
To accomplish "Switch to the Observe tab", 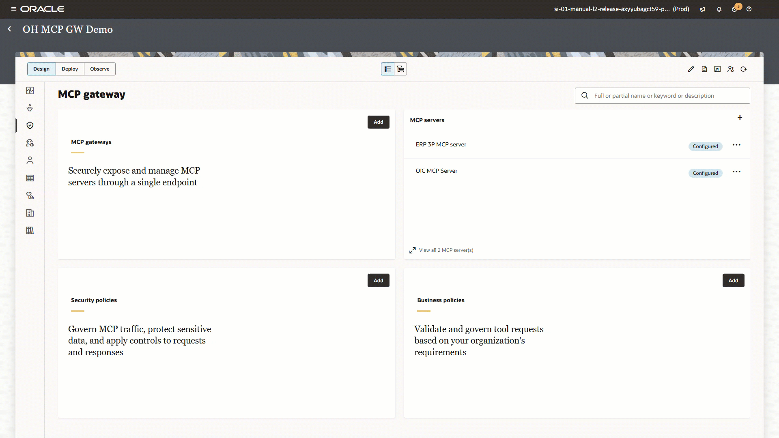I will (x=100, y=69).
